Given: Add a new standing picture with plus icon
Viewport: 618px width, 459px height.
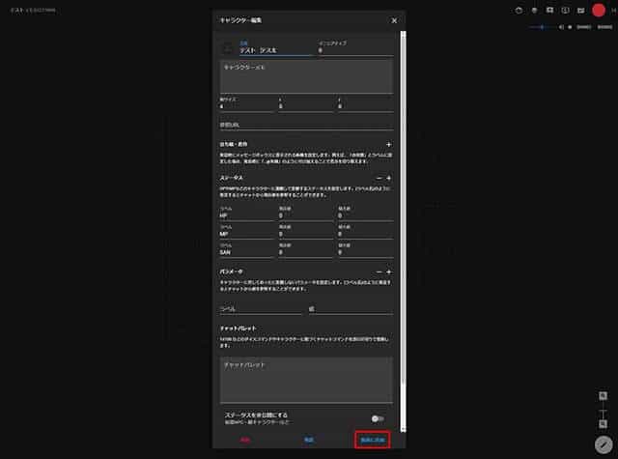Looking at the screenshot, I should click(x=388, y=144).
